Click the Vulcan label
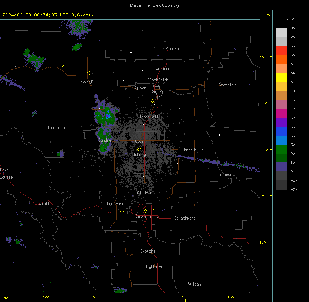 click(195, 284)
